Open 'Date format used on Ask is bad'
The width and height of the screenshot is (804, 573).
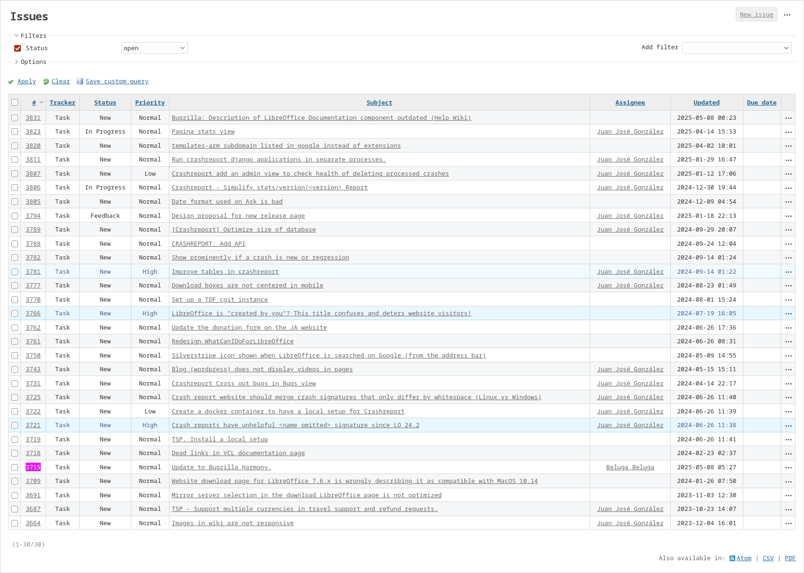[227, 202]
